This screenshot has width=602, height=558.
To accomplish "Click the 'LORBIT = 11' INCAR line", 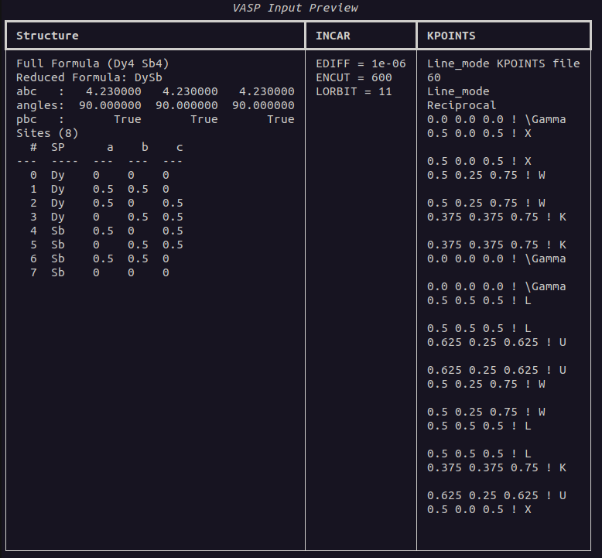I will (354, 91).
